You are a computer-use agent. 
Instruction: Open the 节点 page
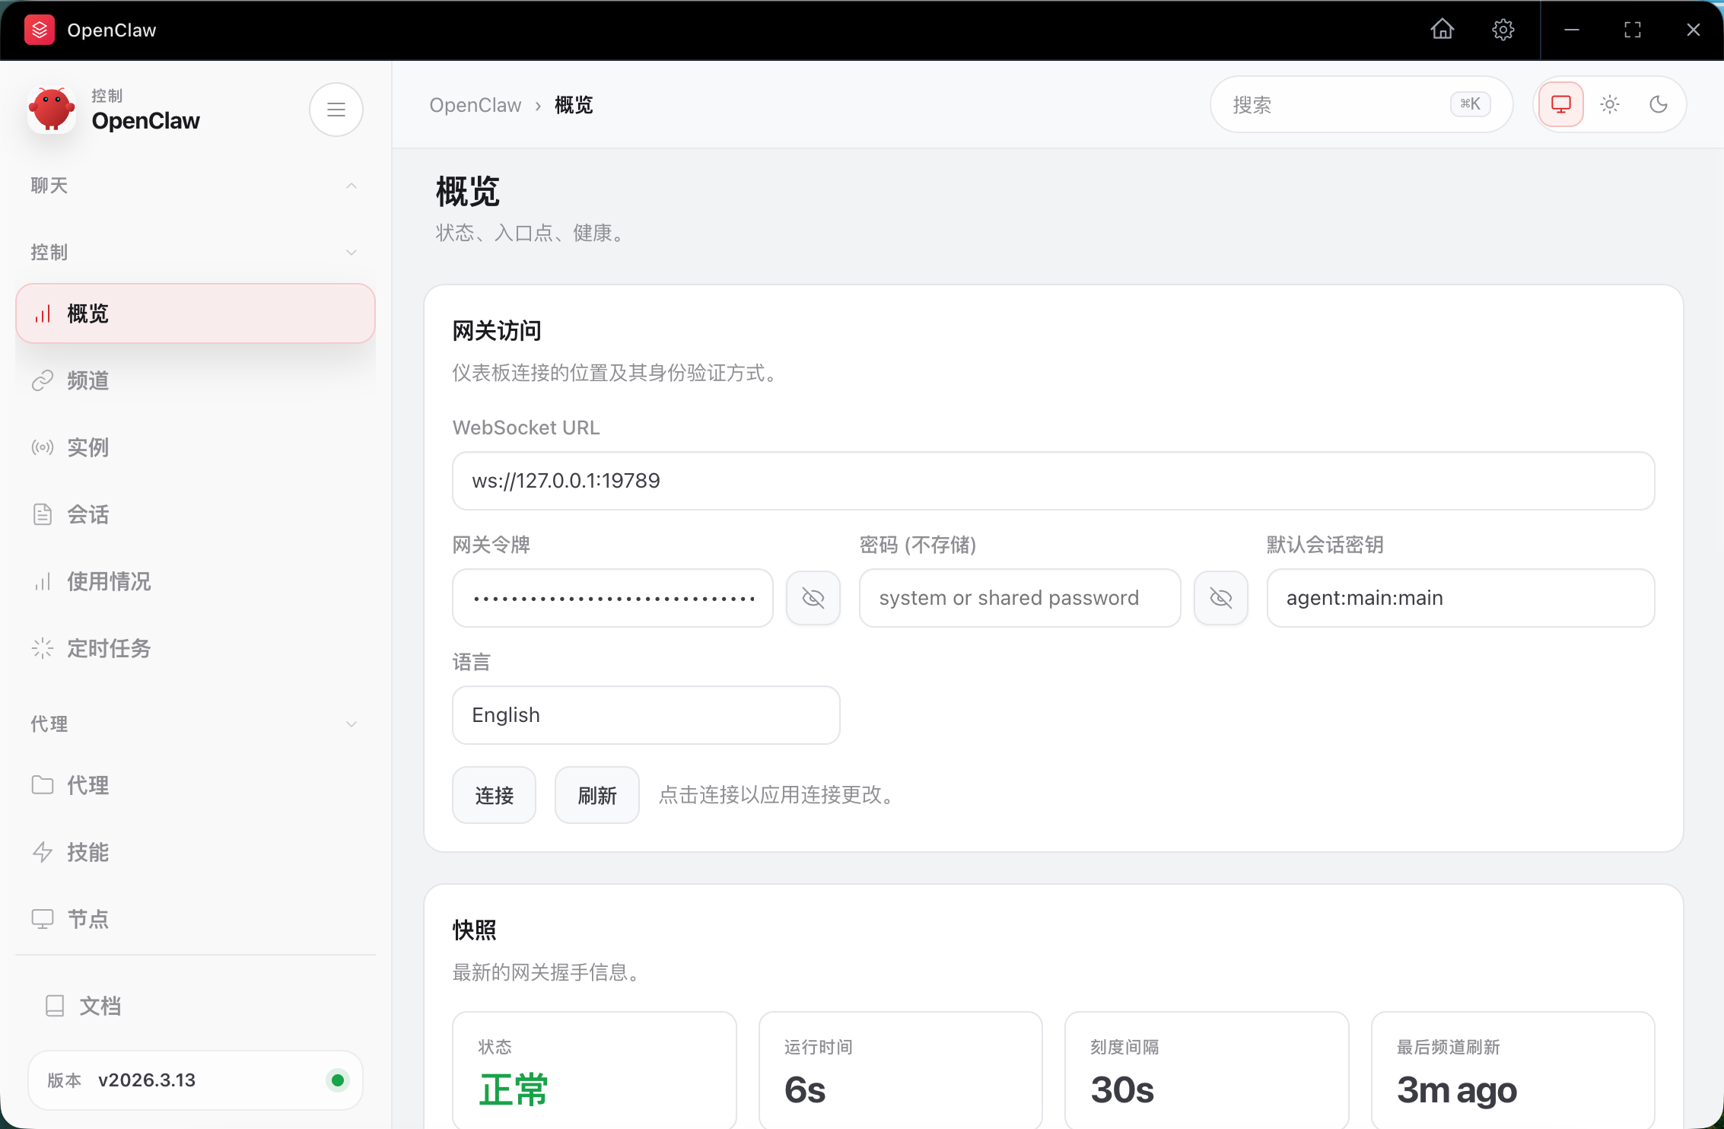click(x=87, y=919)
